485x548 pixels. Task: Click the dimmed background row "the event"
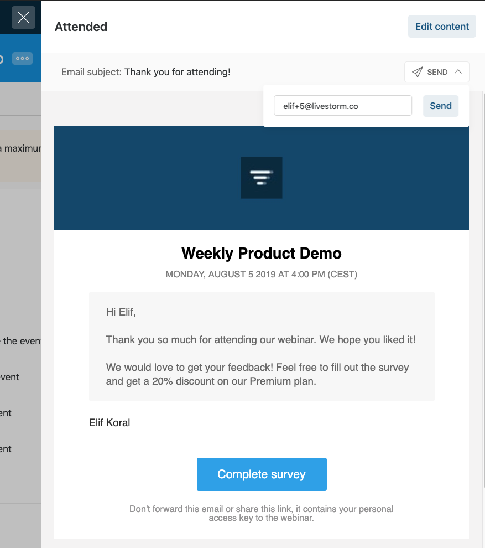click(x=20, y=341)
